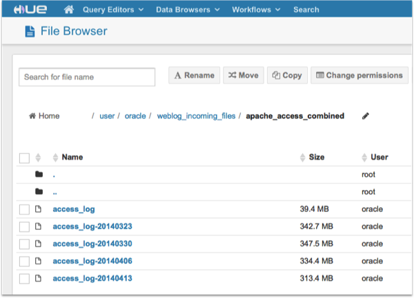The image size is (414, 298).
Task: Open the access_log-20140413 file
Action: point(92,279)
